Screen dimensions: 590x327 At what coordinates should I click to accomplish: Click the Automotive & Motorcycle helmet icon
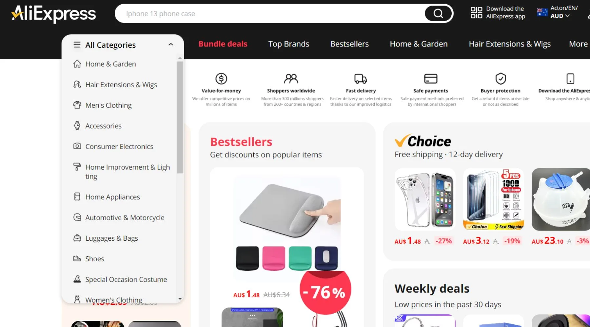click(x=77, y=217)
